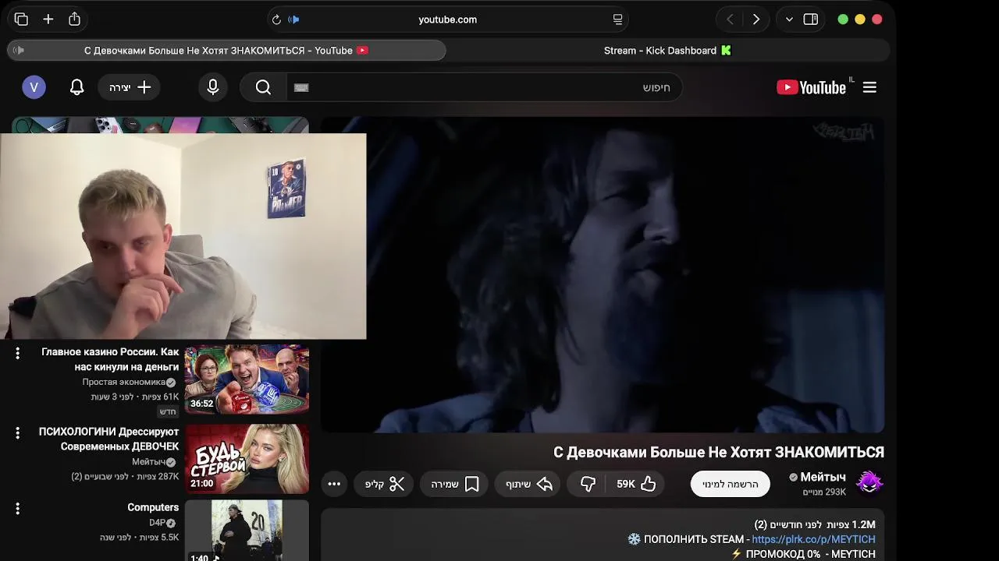Open the YouTube hamburger menu

(869, 87)
